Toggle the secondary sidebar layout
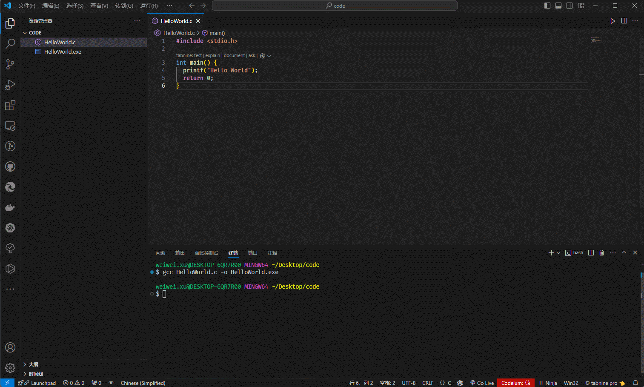Viewport: 644px width, 387px height. coord(570,6)
